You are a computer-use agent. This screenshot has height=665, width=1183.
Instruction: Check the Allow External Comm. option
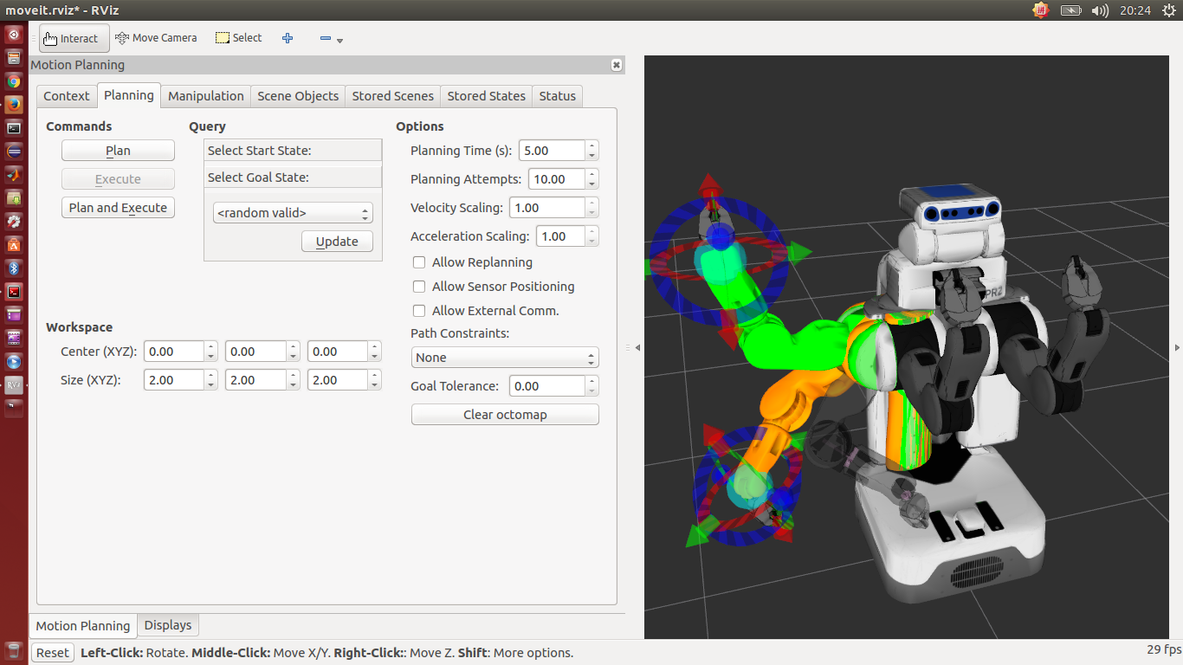click(419, 311)
